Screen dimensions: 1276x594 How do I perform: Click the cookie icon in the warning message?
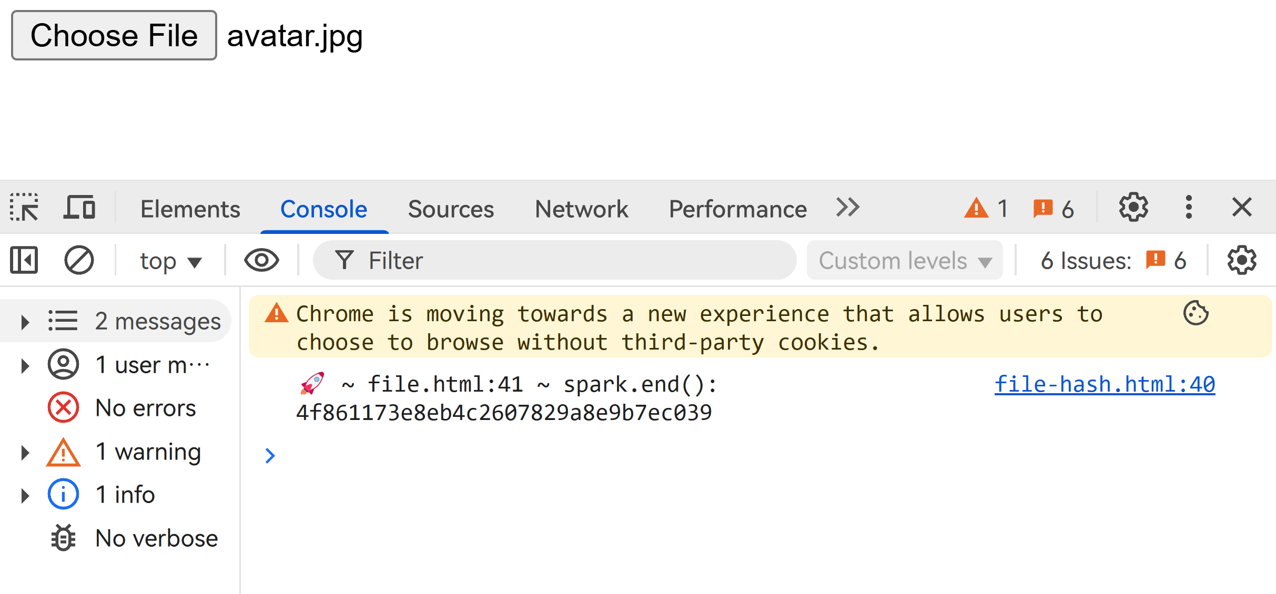tap(1196, 313)
